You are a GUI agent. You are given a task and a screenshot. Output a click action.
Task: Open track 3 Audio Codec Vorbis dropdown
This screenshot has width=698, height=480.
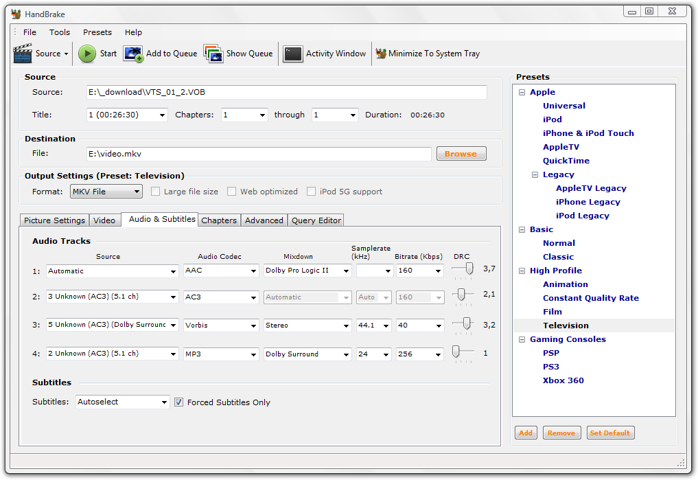(221, 325)
